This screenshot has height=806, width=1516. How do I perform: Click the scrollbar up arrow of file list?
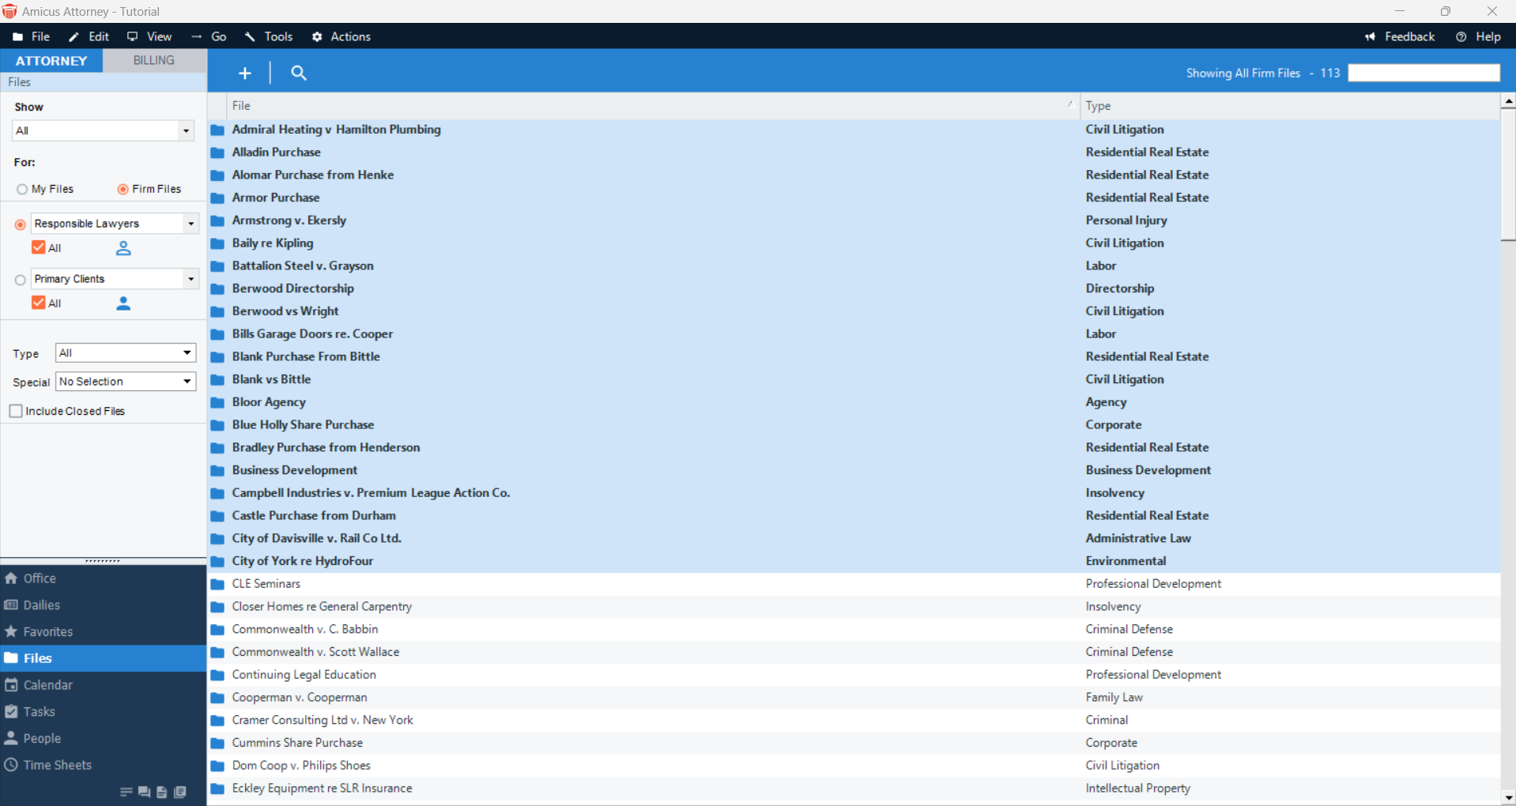pos(1508,101)
